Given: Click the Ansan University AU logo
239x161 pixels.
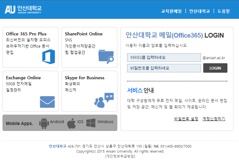Looking at the screenshot, I should pyautogui.click(x=23, y=10).
